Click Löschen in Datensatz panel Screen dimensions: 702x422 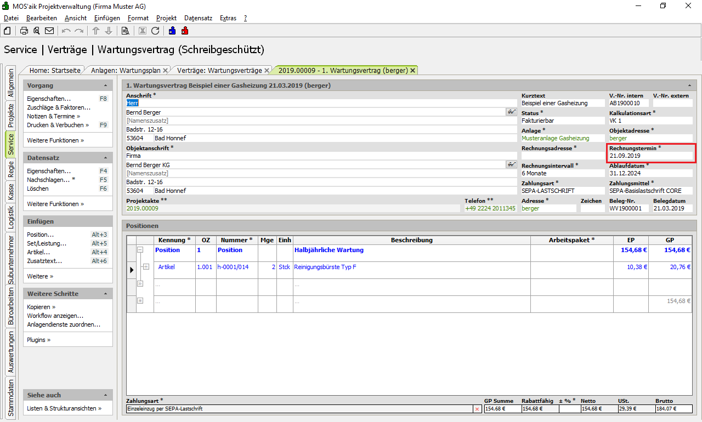click(x=38, y=189)
